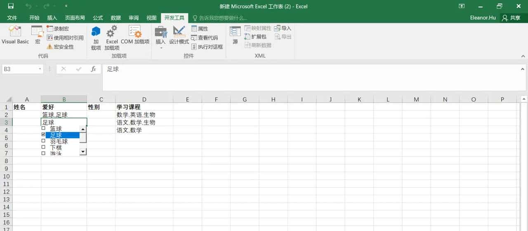Switch to the 页面布局 tab
Image resolution: width=528 pixels, height=231 pixels.
pos(75,18)
